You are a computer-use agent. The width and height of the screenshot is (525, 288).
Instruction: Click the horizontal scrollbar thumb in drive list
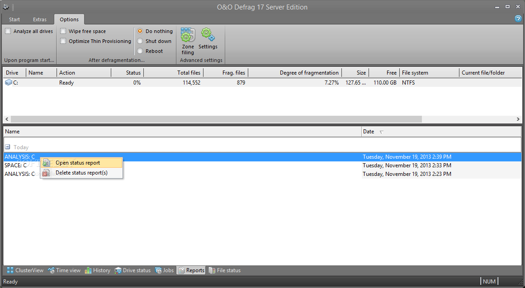click(x=216, y=119)
